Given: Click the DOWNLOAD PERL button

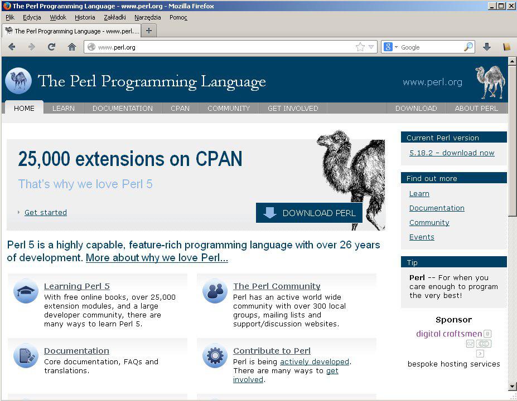Looking at the screenshot, I should pos(309,213).
